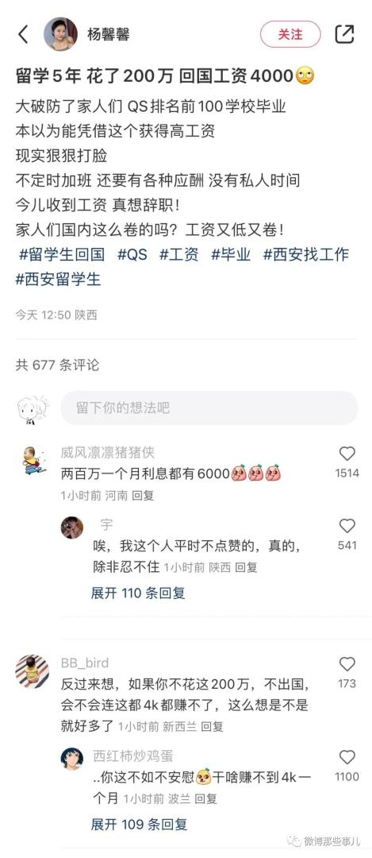Like BB_bird's comment using the heart icon

tap(347, 664)
